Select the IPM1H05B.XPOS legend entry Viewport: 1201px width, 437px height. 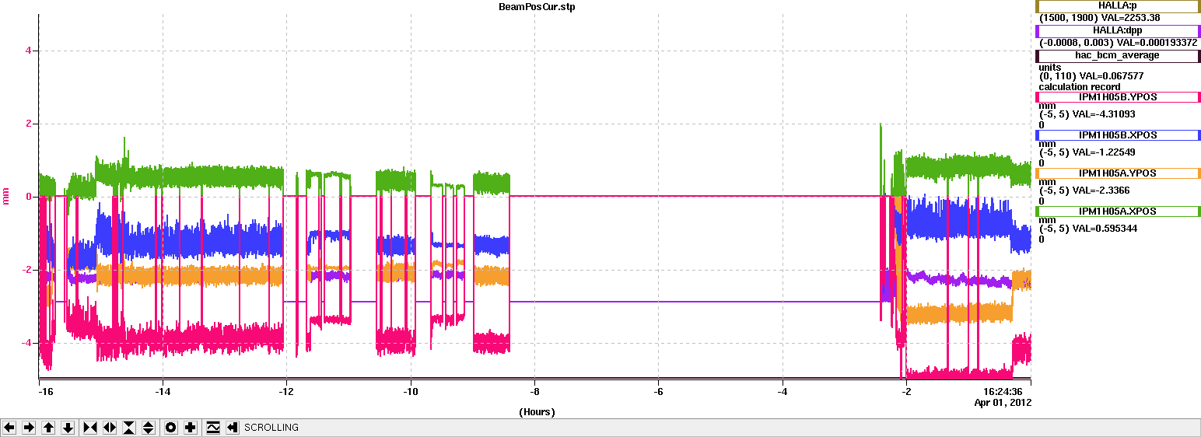point(1118,135)
